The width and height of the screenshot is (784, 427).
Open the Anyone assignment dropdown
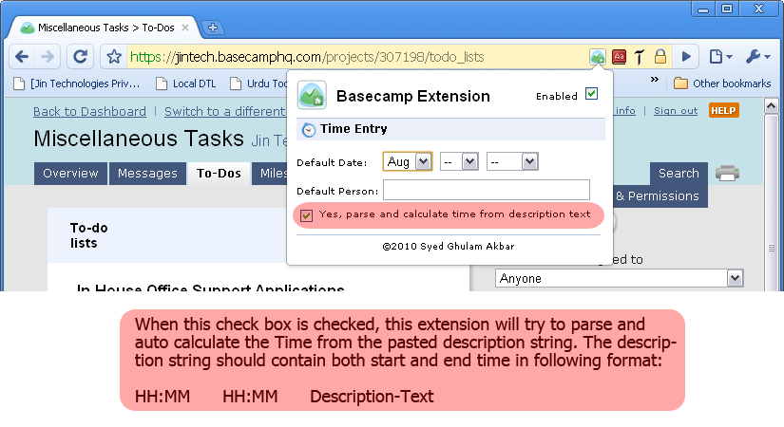coord(619,278)
